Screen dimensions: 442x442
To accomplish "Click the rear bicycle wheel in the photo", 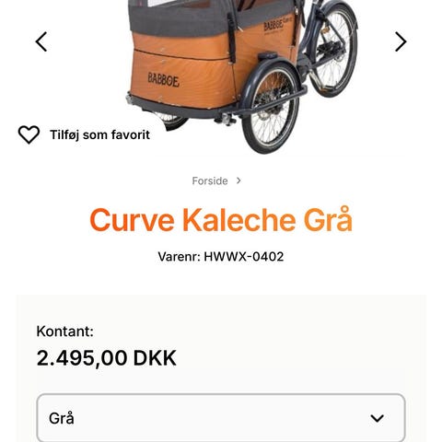I will [x=334, y=51].
